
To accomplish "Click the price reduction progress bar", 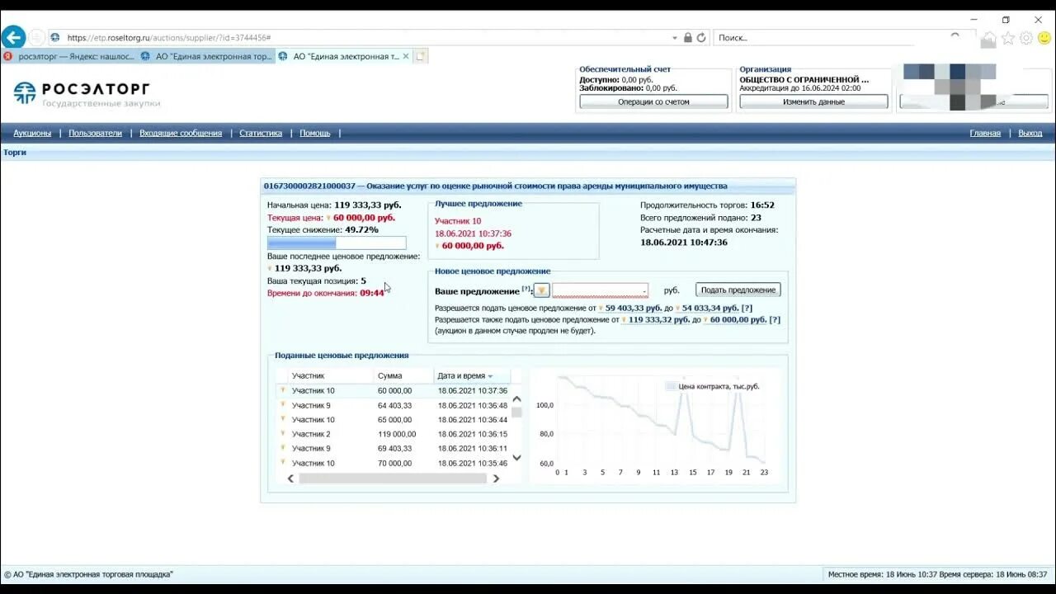I will (337, 243).
